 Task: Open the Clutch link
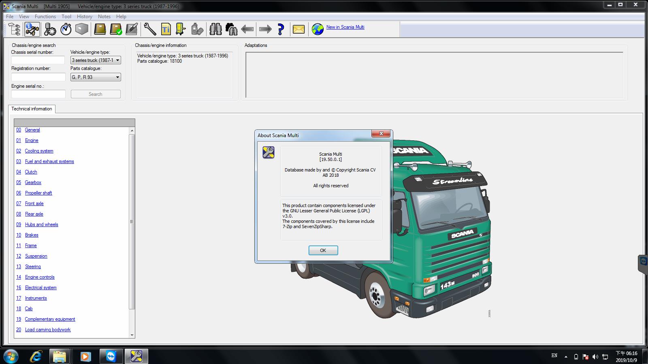31,172
